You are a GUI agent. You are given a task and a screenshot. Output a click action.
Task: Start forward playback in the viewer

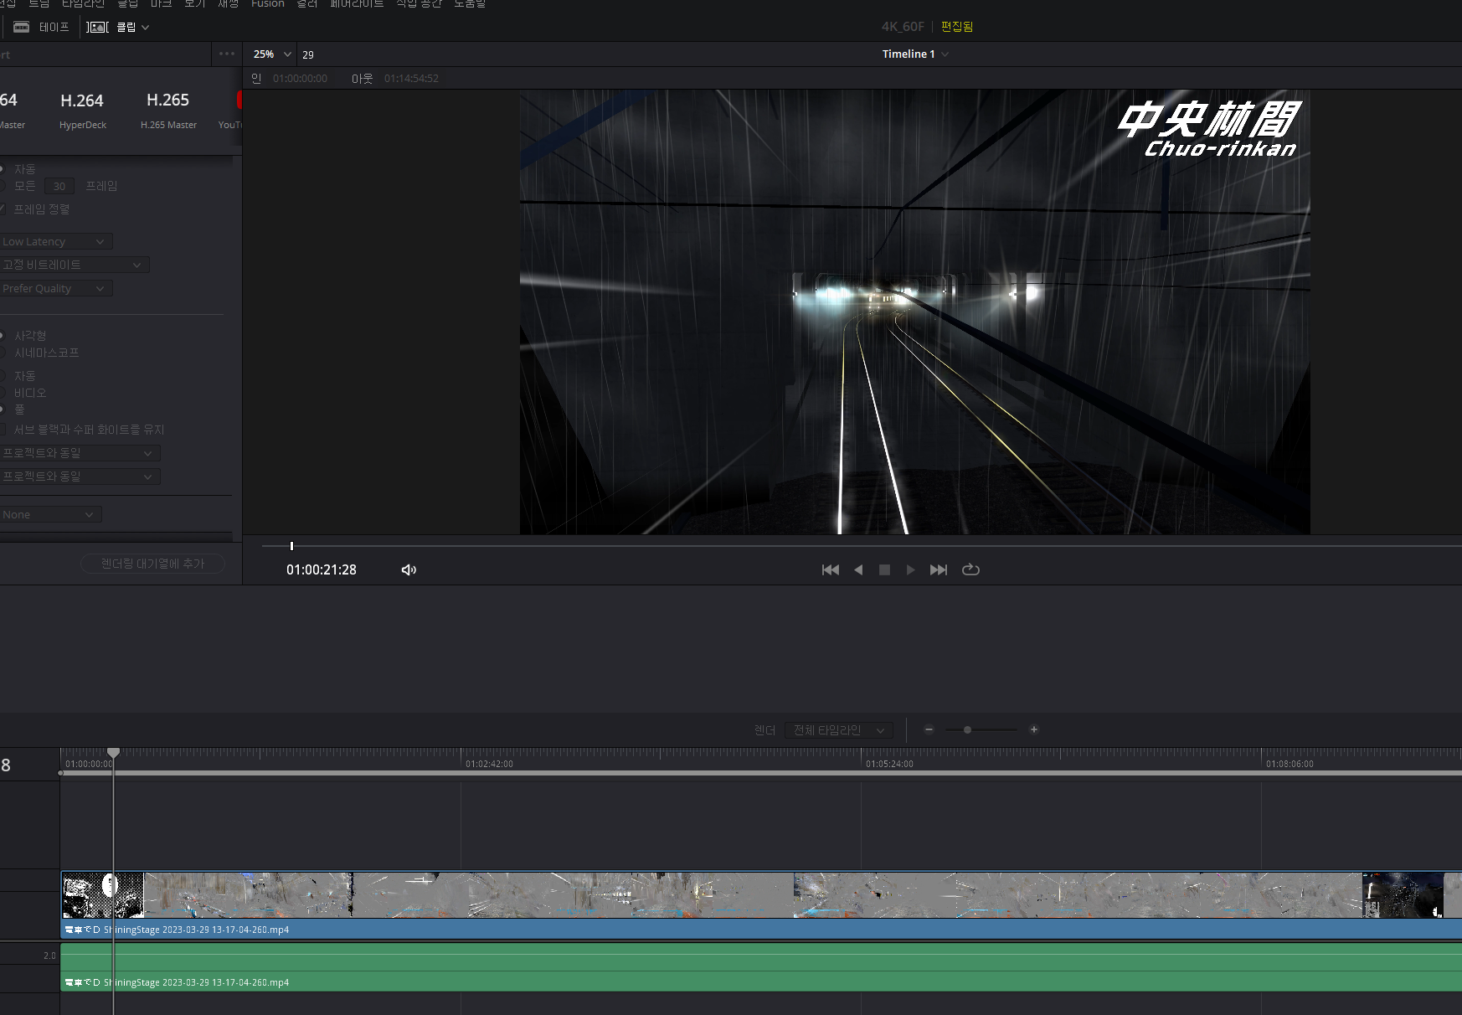tap(911, 569)
